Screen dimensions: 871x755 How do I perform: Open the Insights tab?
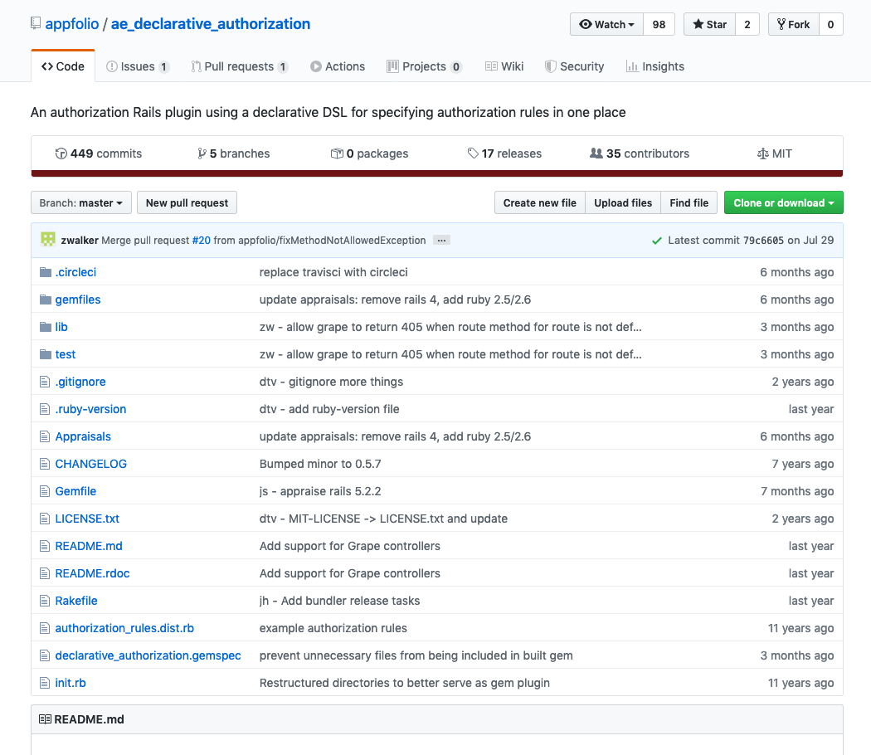655,66
